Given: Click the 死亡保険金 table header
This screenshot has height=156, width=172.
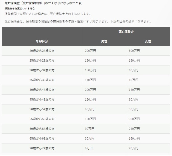Looking at the screenshot, I should 126,32.
